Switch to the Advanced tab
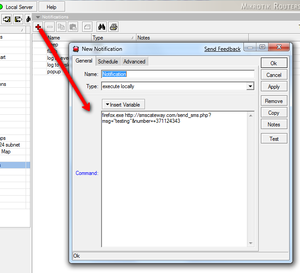This screenshot has height=273, width=300. coord(134,62)
